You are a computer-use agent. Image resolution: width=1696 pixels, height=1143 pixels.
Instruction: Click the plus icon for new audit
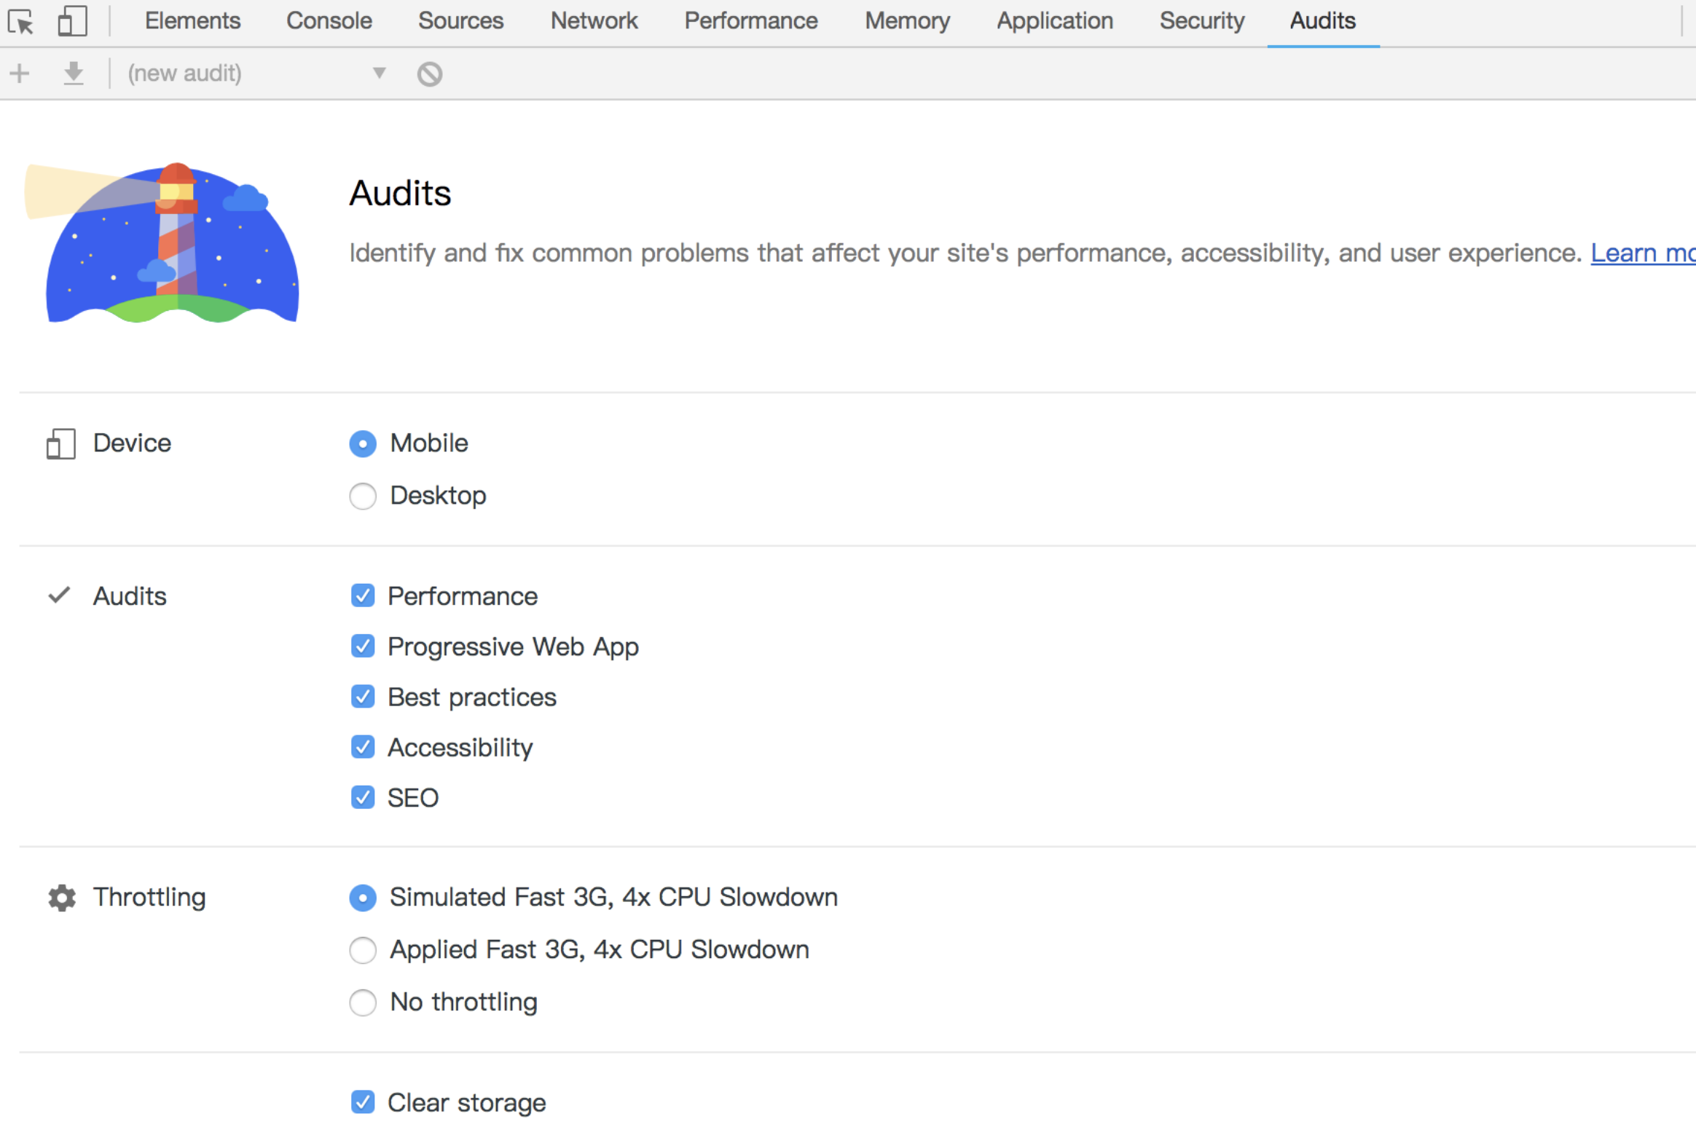tap(20, 74)
